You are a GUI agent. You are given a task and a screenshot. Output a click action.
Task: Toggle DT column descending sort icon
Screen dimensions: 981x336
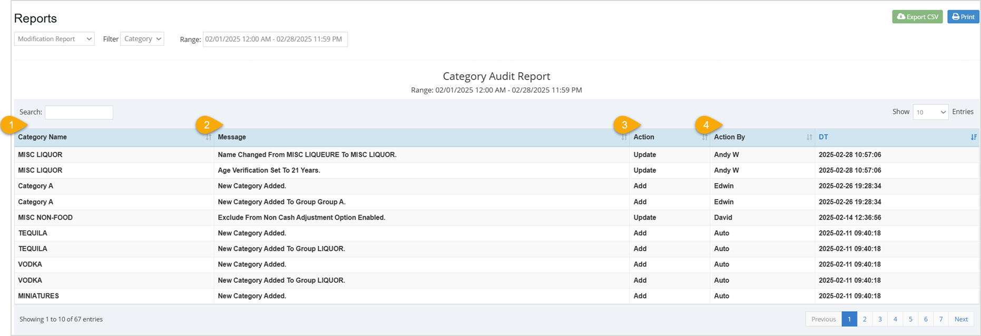point(974,137)
